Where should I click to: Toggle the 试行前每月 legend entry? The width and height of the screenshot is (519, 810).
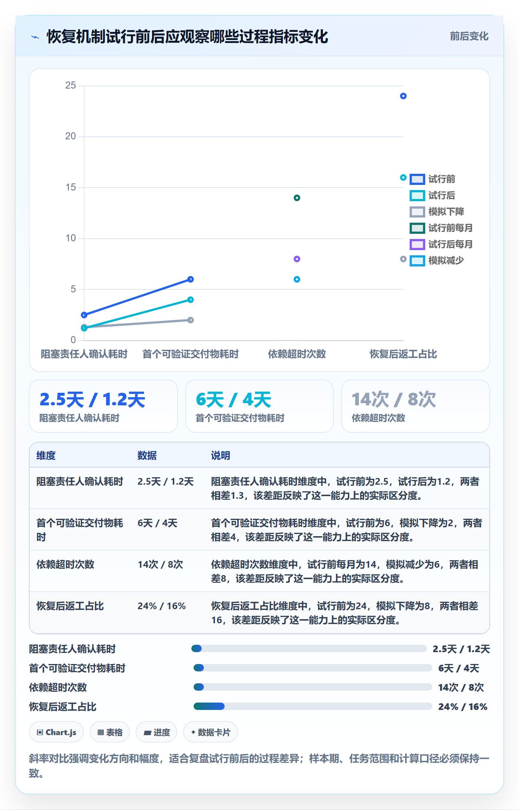(x=441, y=228)
